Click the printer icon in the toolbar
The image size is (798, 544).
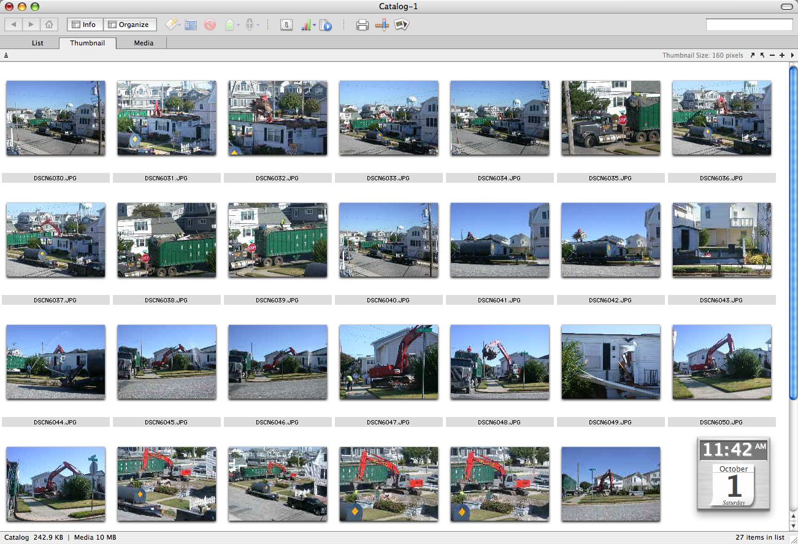coord(363,25)
